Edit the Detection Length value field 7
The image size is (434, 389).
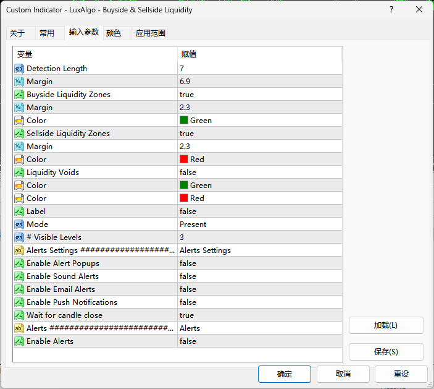point(259,69)
